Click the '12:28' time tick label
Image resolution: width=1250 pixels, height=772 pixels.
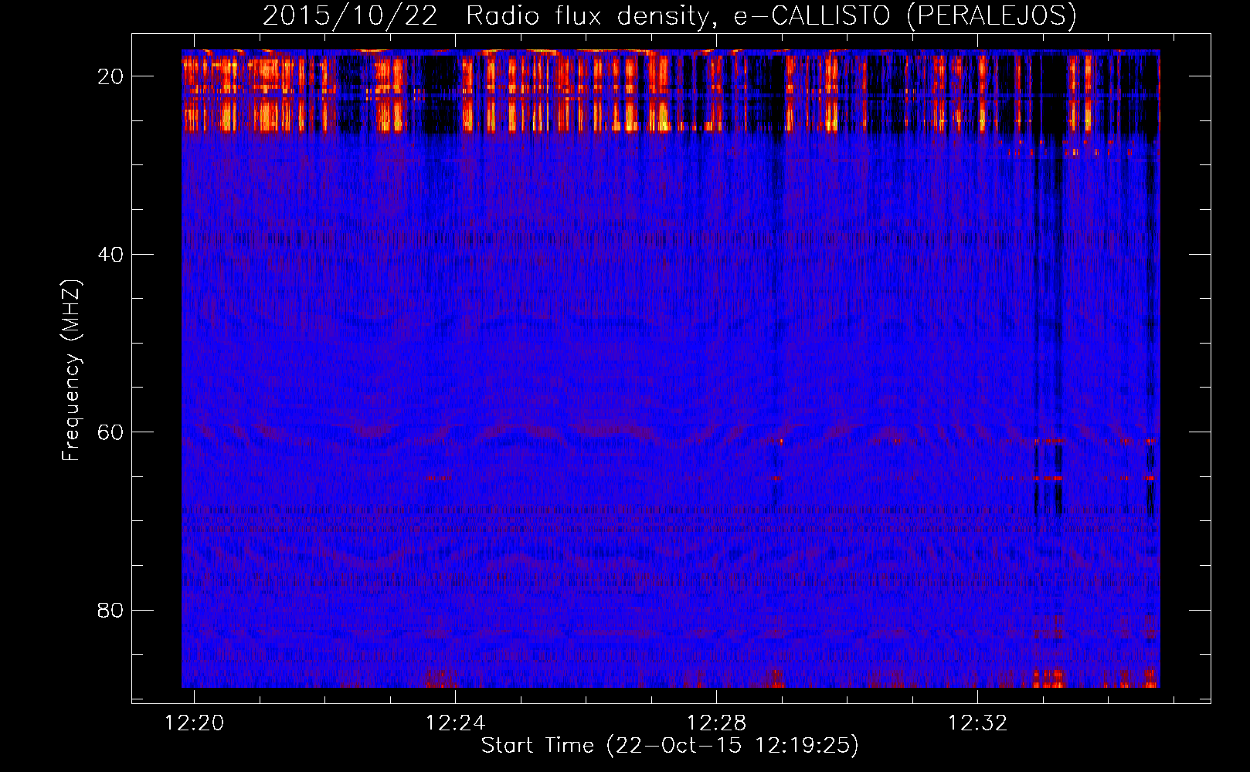point(716,723)
